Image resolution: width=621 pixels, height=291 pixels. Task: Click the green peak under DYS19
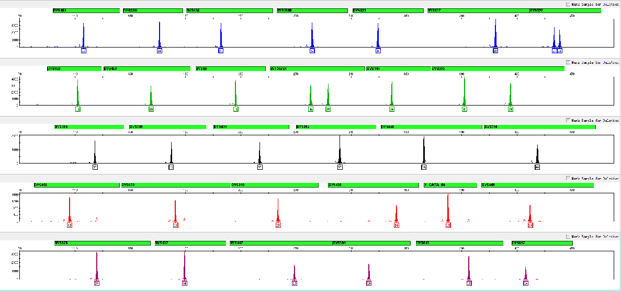coord(235,92)
